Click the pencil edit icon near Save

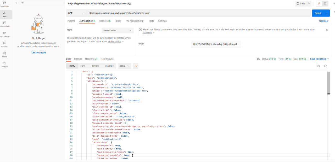[319, 4]
